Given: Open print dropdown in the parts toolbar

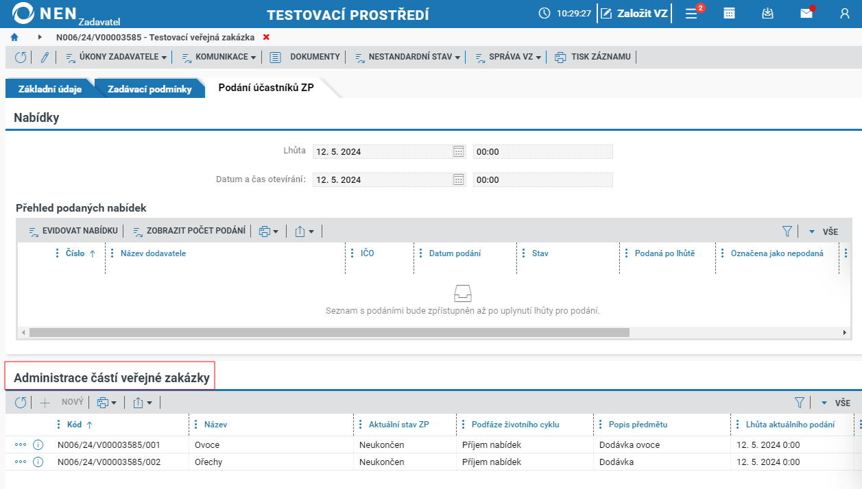Looking at the screenshot, I should coord(106,403).
